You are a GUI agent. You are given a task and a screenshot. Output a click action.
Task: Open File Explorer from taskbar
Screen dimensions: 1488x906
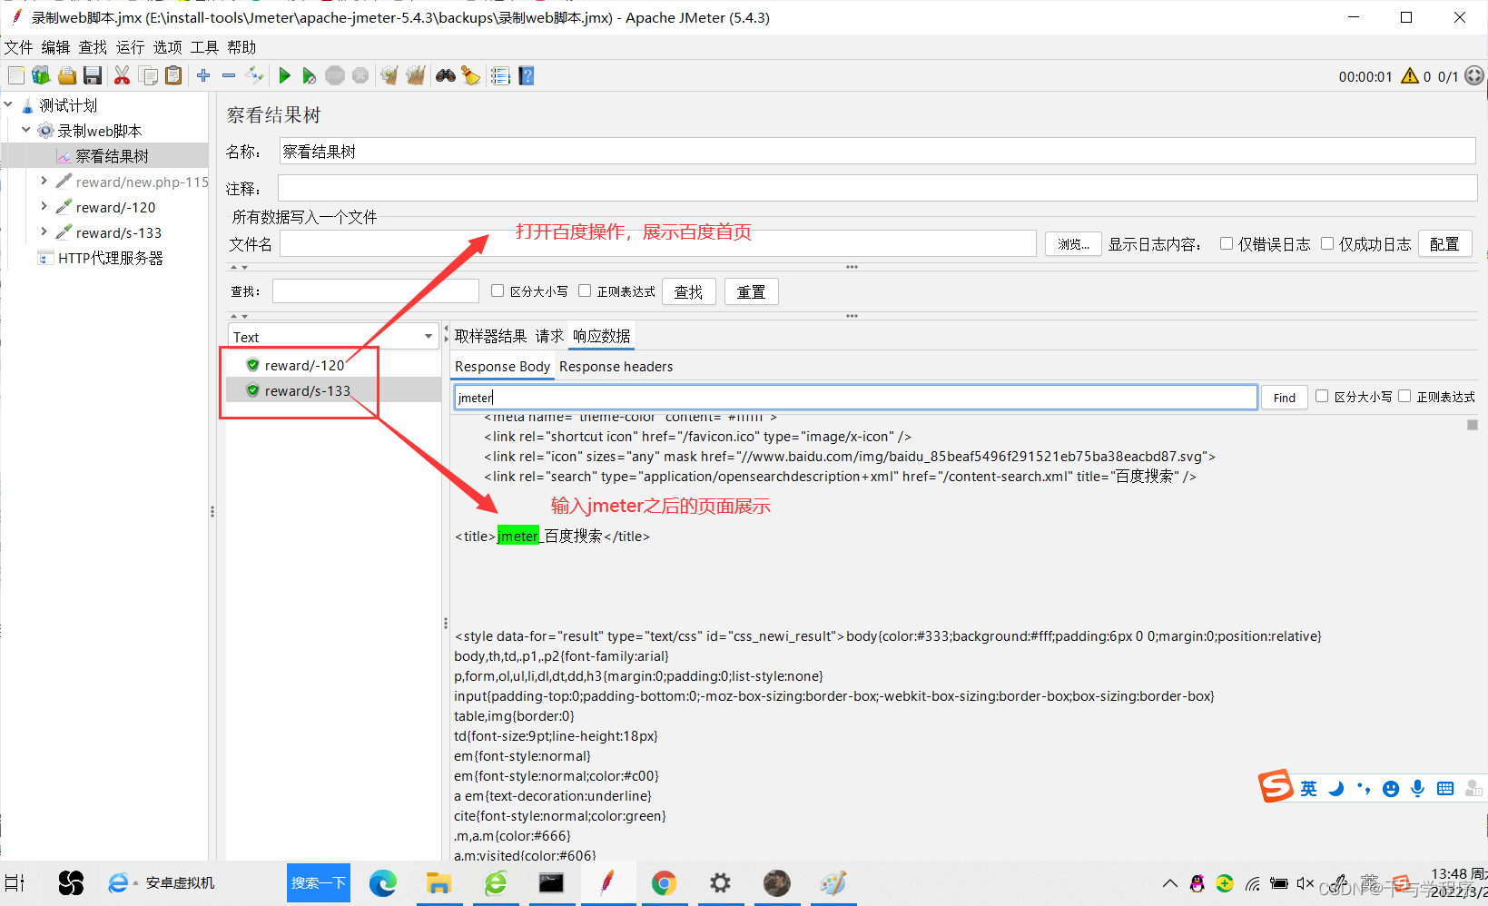[439, 882]
